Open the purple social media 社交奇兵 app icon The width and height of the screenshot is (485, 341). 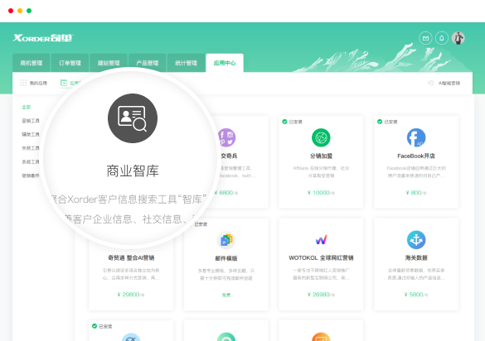226,137
